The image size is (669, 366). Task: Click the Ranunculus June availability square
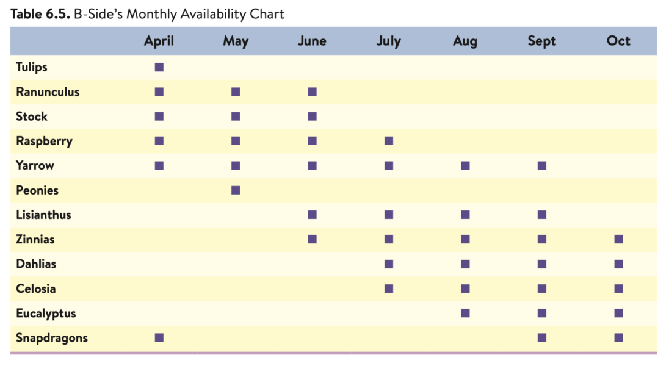point(313,91)
